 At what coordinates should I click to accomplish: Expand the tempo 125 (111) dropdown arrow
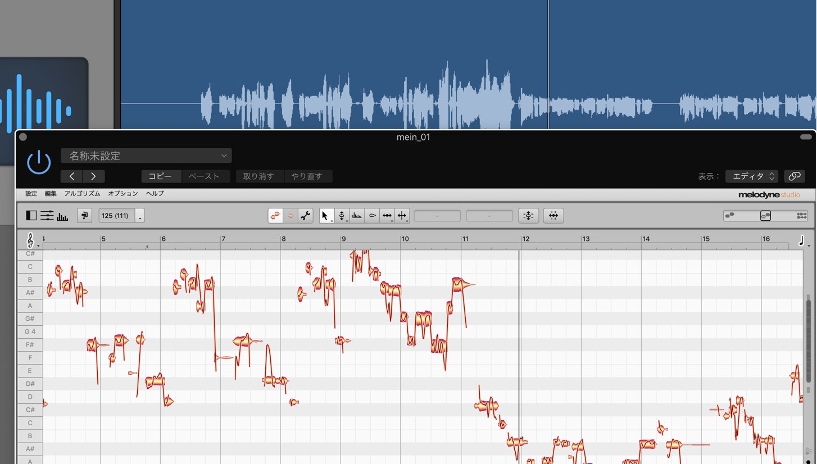click(x=140, y=216)
